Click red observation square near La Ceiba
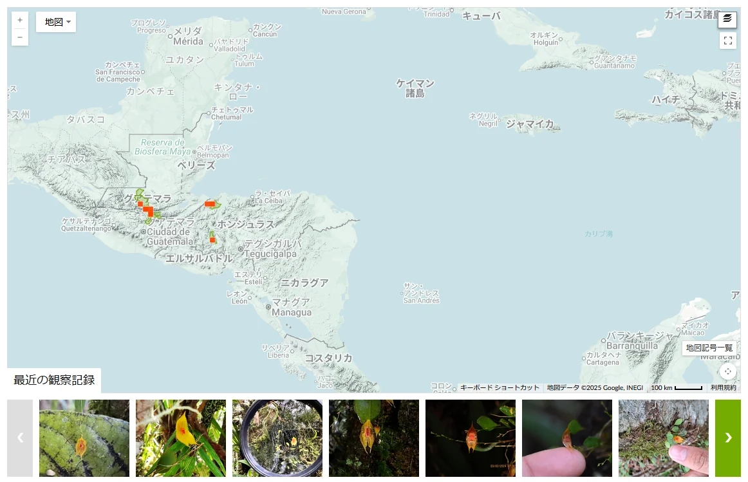Screen dimensions: 748x482 209,204
